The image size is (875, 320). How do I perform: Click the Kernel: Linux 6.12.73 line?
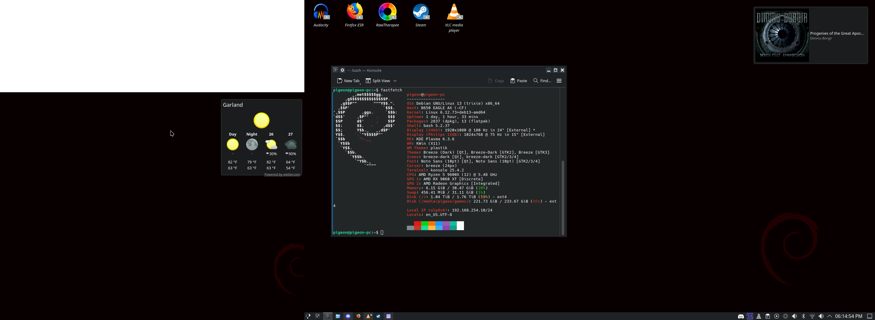pyautogui.click(x=446, y=112)
